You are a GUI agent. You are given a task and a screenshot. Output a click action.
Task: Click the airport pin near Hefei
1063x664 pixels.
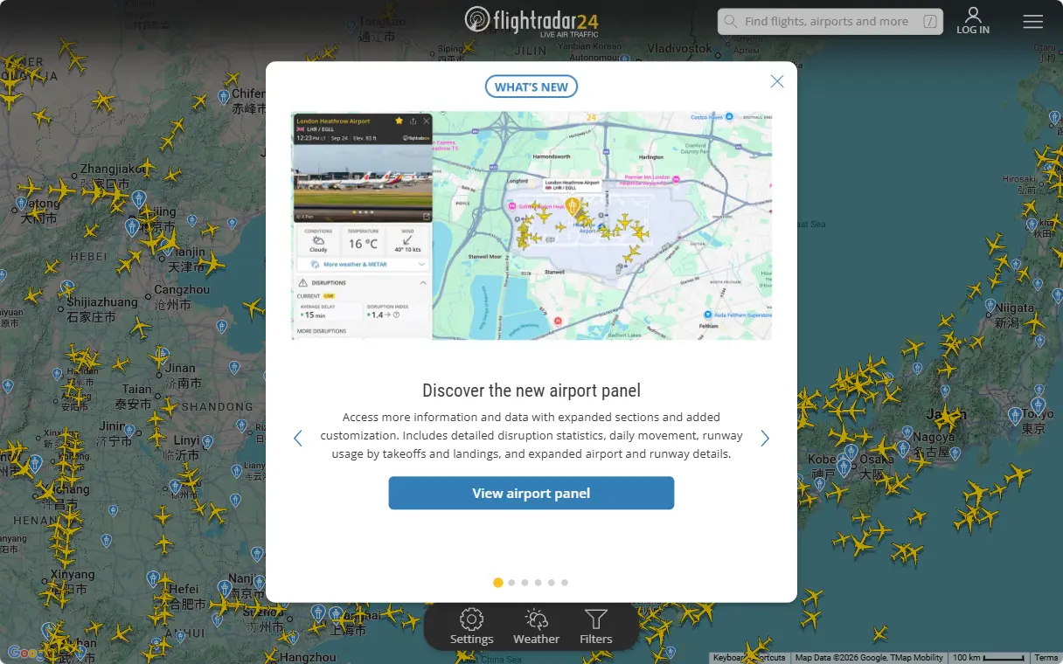click(x=153, y=579)
